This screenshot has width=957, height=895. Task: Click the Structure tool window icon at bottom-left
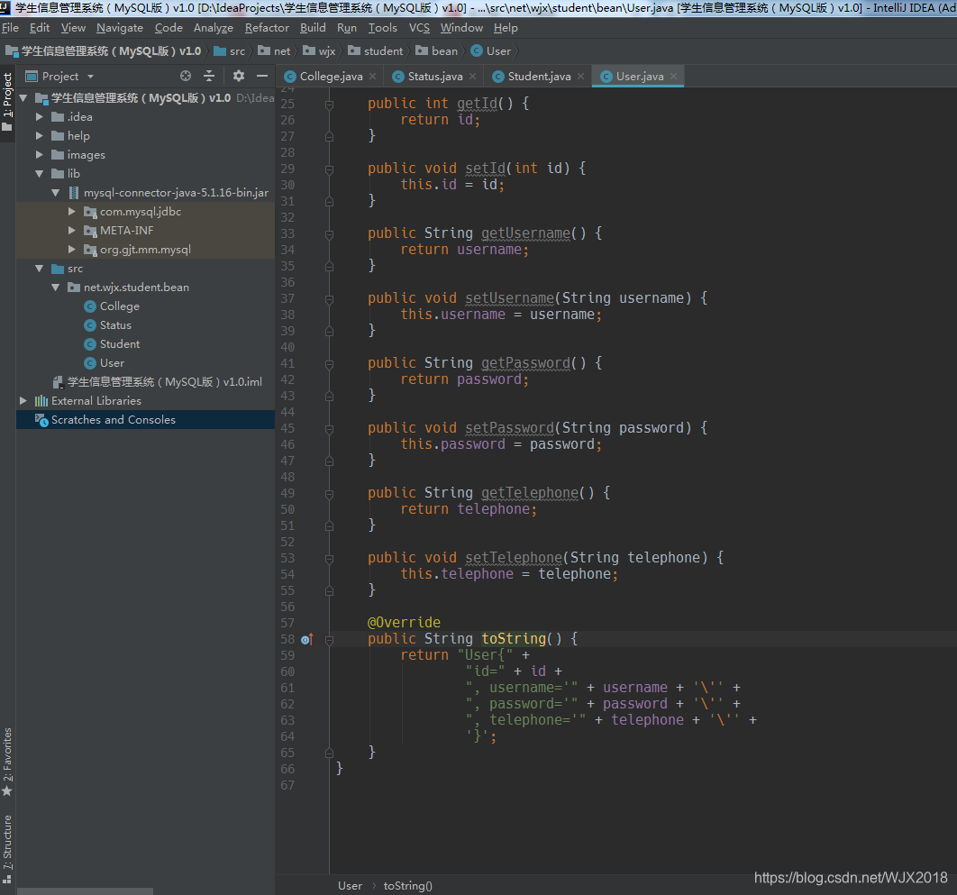click(x=7, y=880)
